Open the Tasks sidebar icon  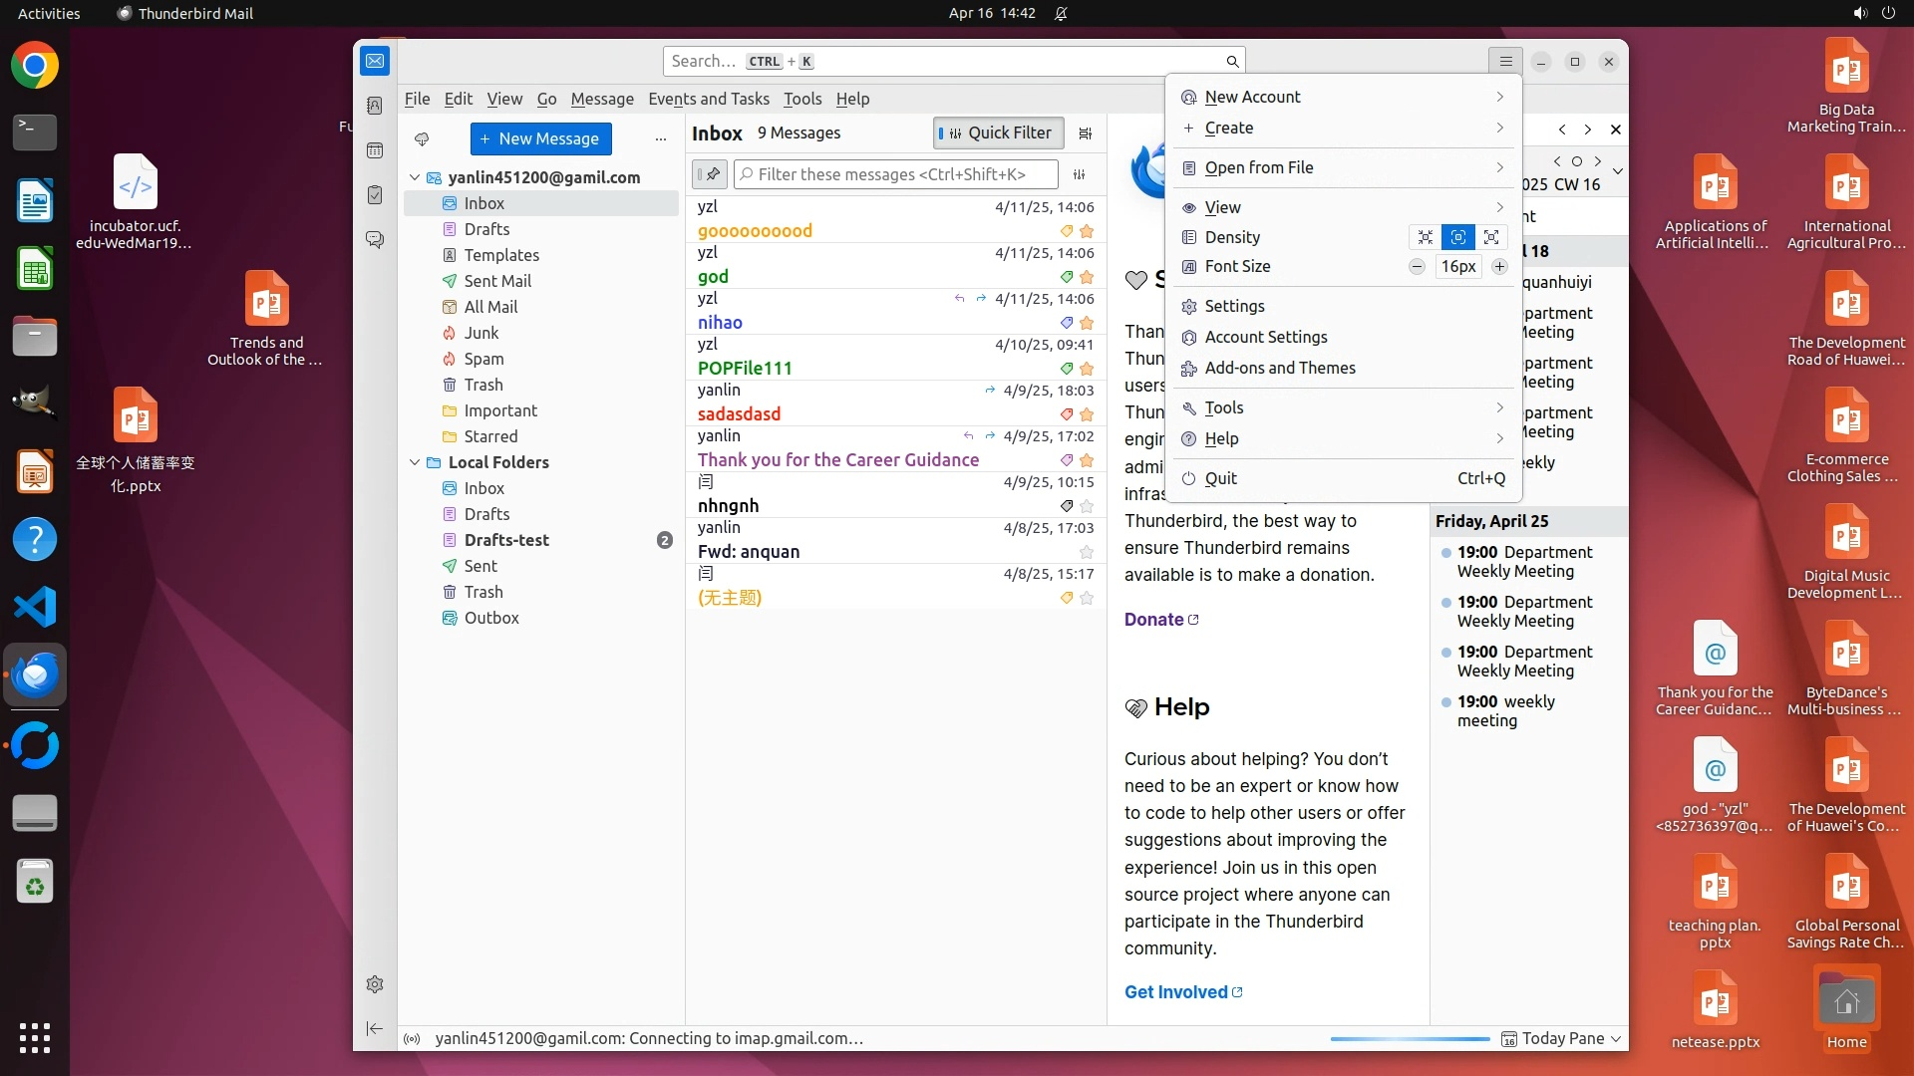coord(375,195)
